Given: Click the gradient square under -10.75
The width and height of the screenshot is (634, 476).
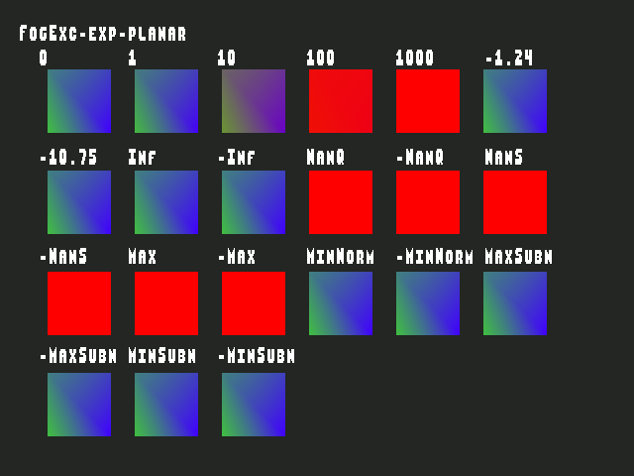Looking at the screenshot, I should pyautogui.click(x=79, y=202).
